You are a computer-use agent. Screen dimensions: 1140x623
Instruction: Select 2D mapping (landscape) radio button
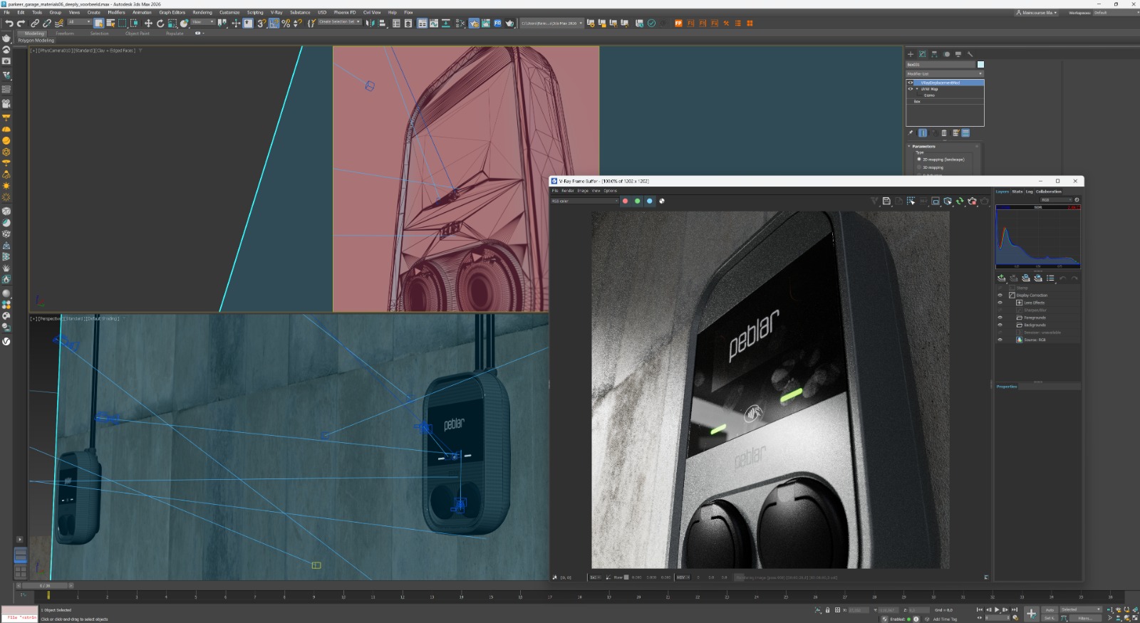[x=919, y=159]
